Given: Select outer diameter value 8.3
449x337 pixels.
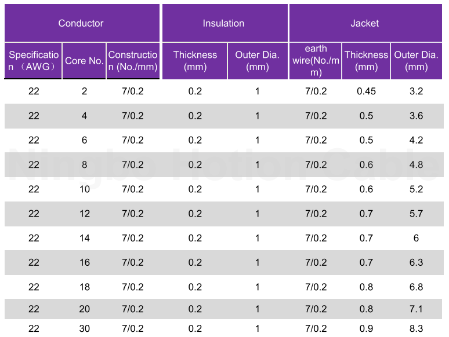Looking at the screenshot, I should (416, 328).
